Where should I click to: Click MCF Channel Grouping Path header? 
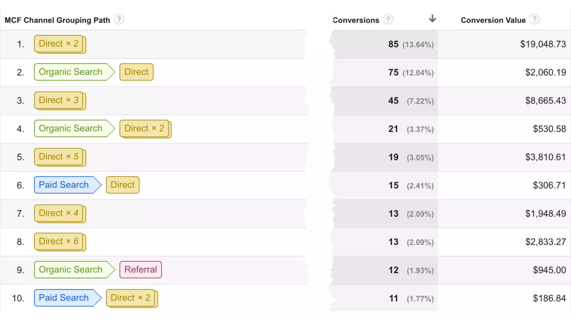click(x=57, y=20)
